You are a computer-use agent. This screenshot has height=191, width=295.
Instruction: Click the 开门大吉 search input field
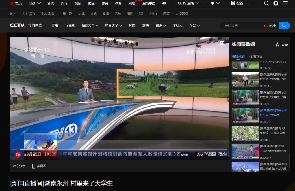[242, 26]
